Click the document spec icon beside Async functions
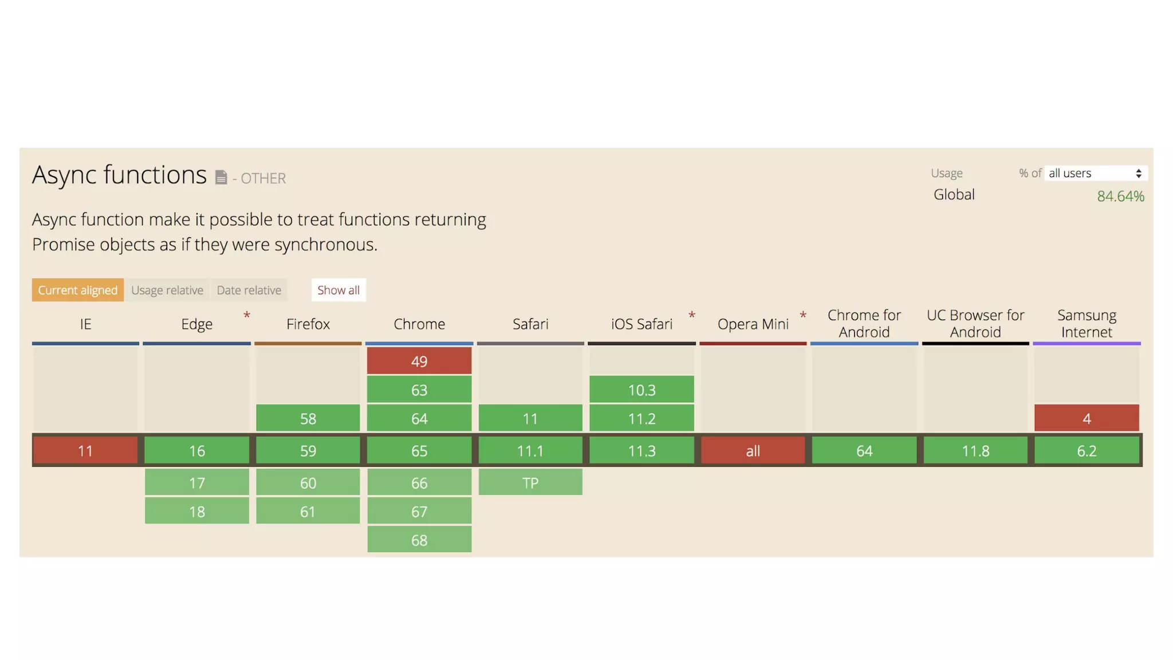This screenshot has height=660, width=1173. 221,178
